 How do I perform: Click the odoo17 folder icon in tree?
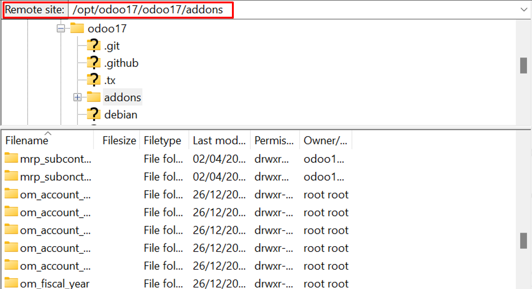tap(77, 28)
